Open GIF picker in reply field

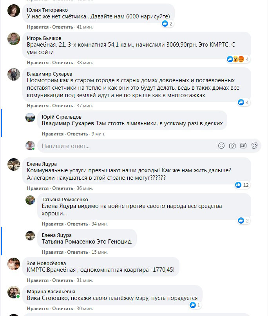coord(243,146)
